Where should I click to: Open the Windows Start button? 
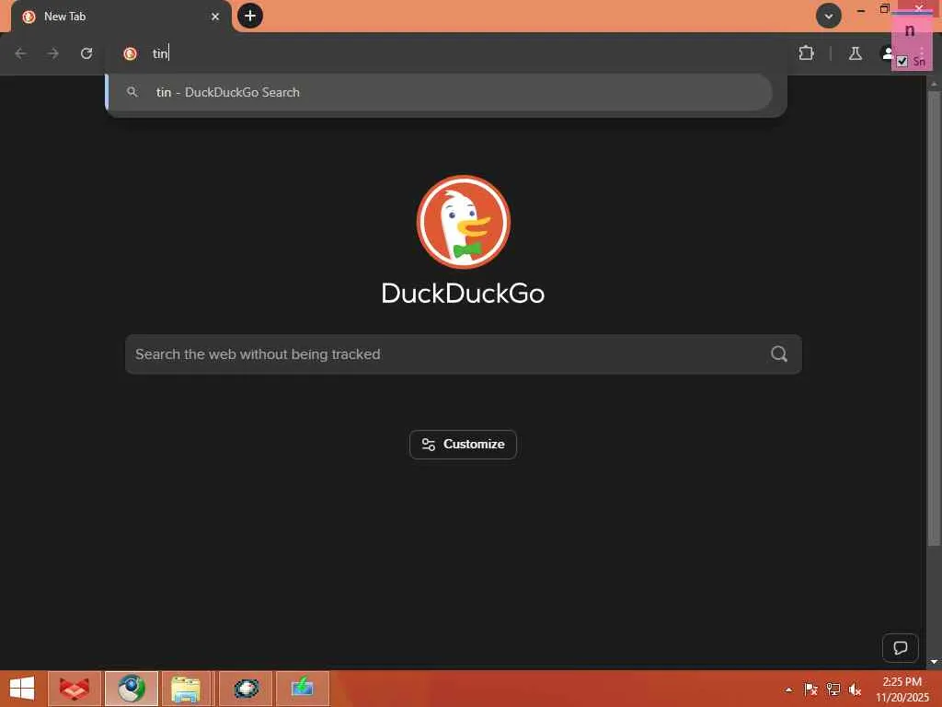point(22,689)
